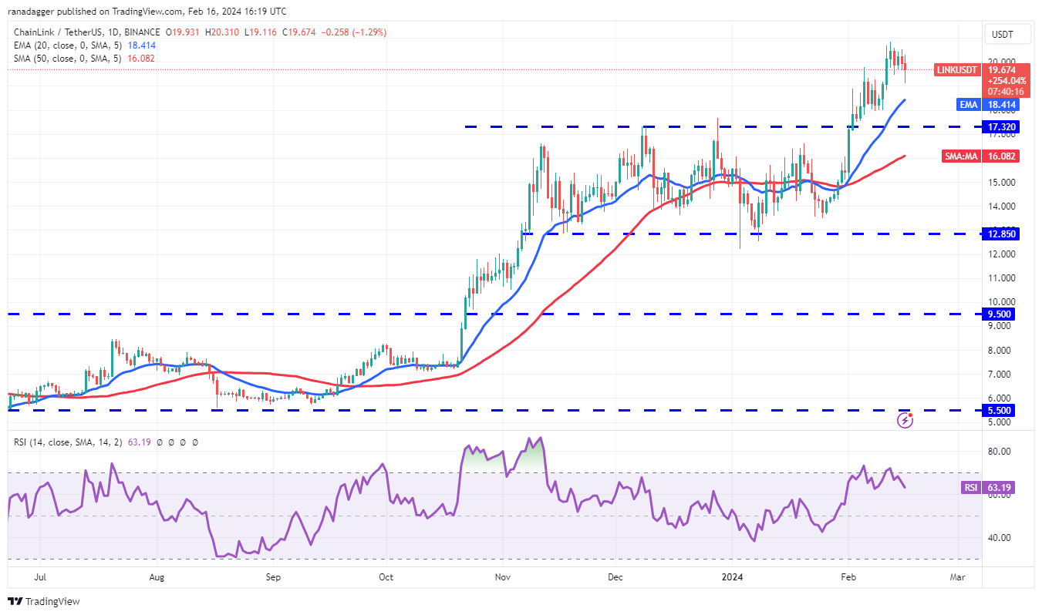Click the 16.082 SMA value on price scale

1003,156
